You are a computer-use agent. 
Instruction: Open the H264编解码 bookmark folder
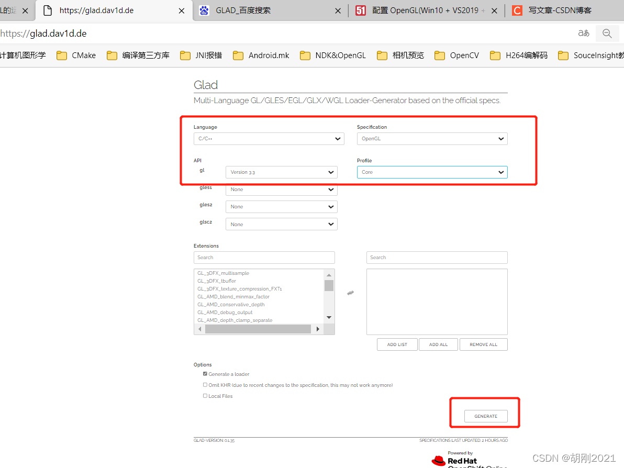click(519, 55)
